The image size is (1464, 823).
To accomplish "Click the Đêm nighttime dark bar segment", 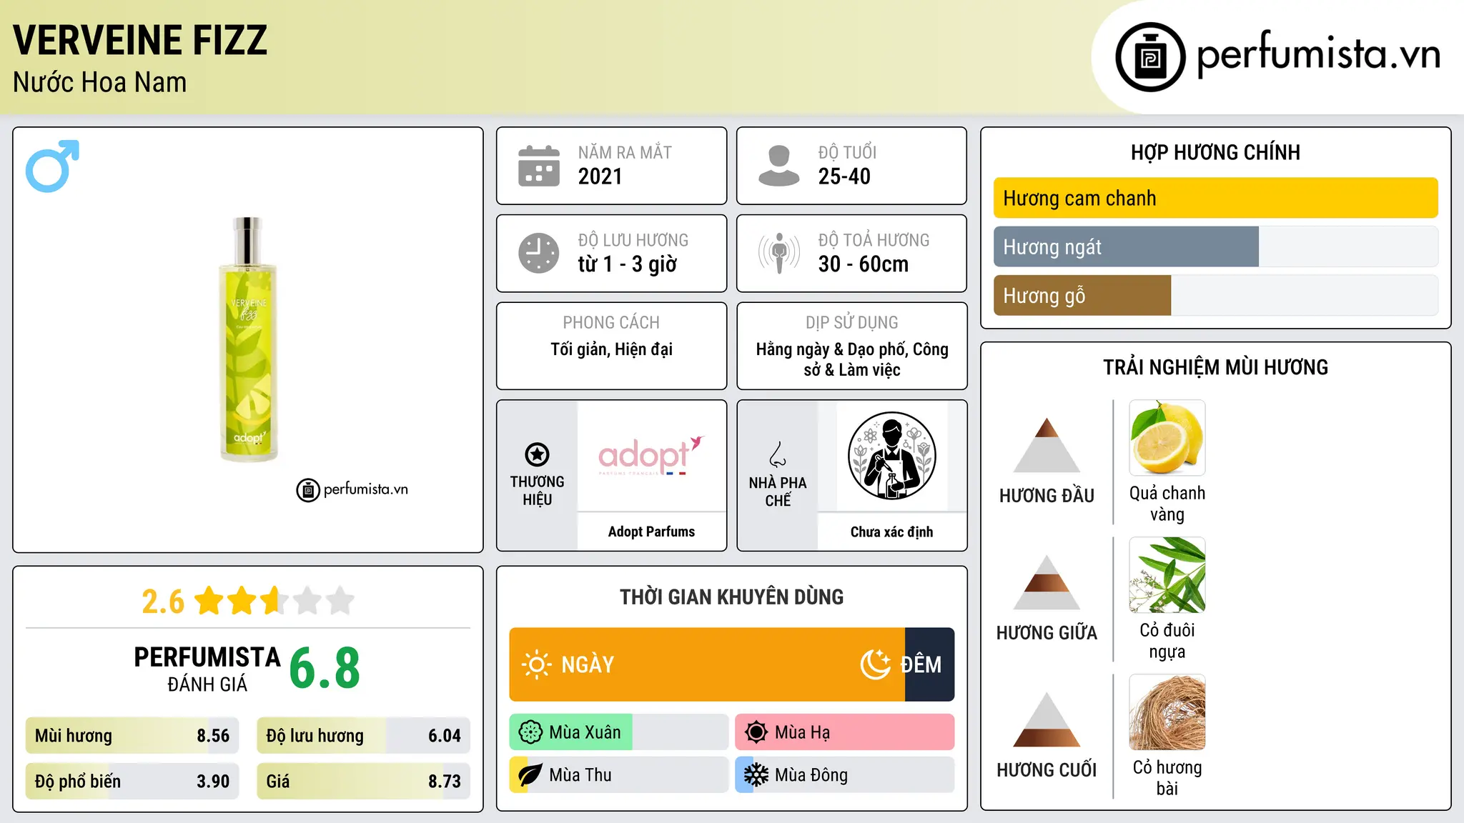I will click(929, 664).
